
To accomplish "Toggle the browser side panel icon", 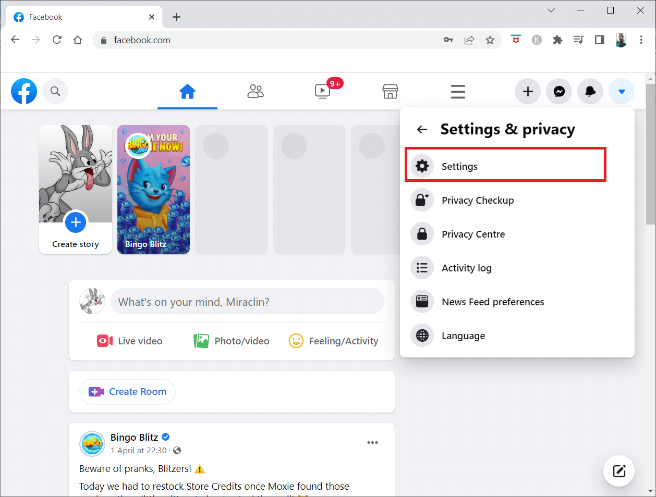I will click(599, 40).
